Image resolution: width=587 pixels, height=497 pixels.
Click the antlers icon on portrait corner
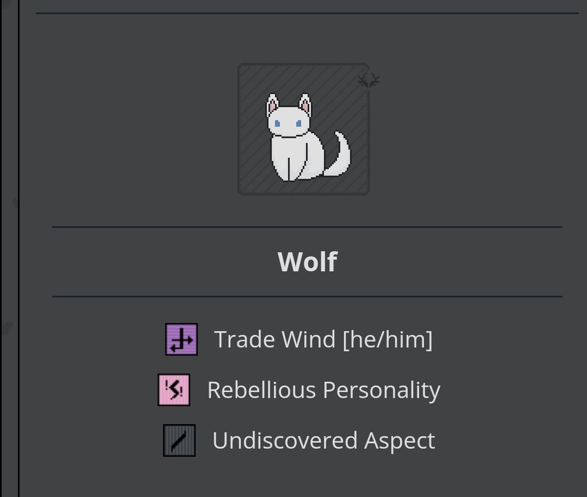click(369, 80)
